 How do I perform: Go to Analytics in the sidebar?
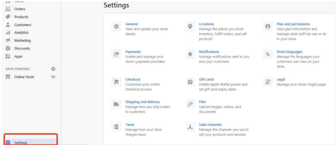pyautogui.click(x=21, y=33)
